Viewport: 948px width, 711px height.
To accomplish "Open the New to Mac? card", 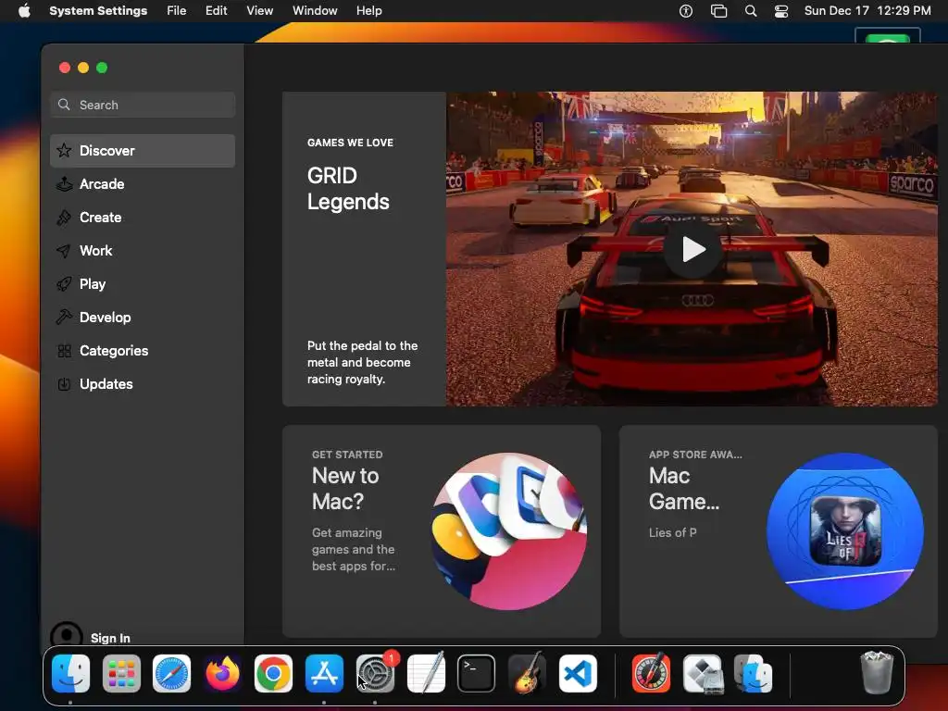I will point(442,530).
